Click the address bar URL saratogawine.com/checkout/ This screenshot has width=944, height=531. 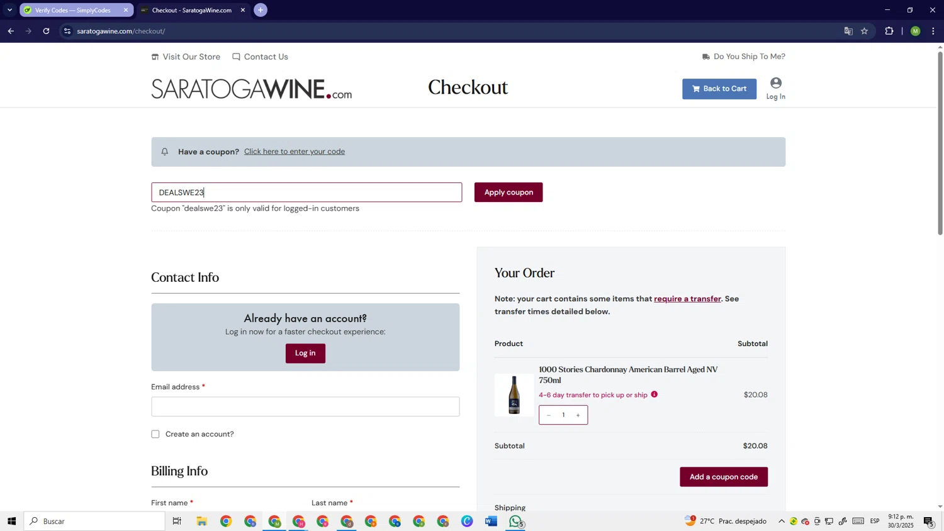[121, 31]
